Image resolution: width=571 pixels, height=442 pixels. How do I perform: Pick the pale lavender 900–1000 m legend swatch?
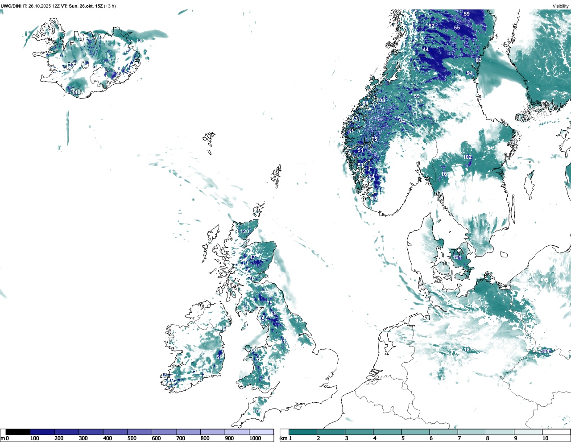(237, 432)
